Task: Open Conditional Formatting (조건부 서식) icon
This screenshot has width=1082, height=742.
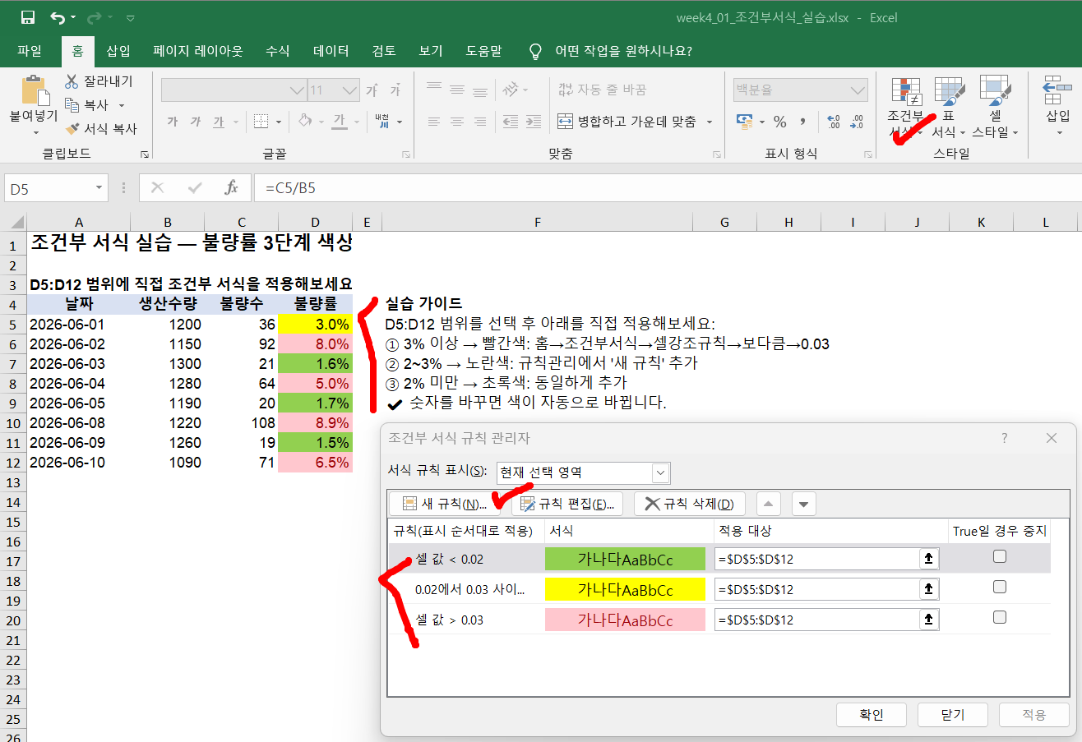Action: (x=906, y=92)
